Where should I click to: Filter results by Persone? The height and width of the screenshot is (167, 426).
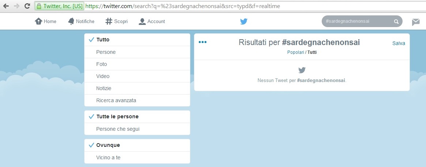coord(137,52)
